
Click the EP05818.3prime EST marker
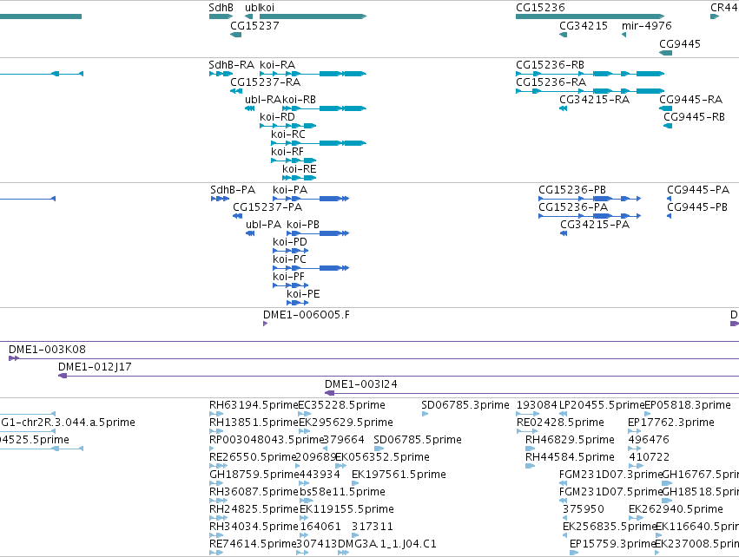click(x=648, y=414)
